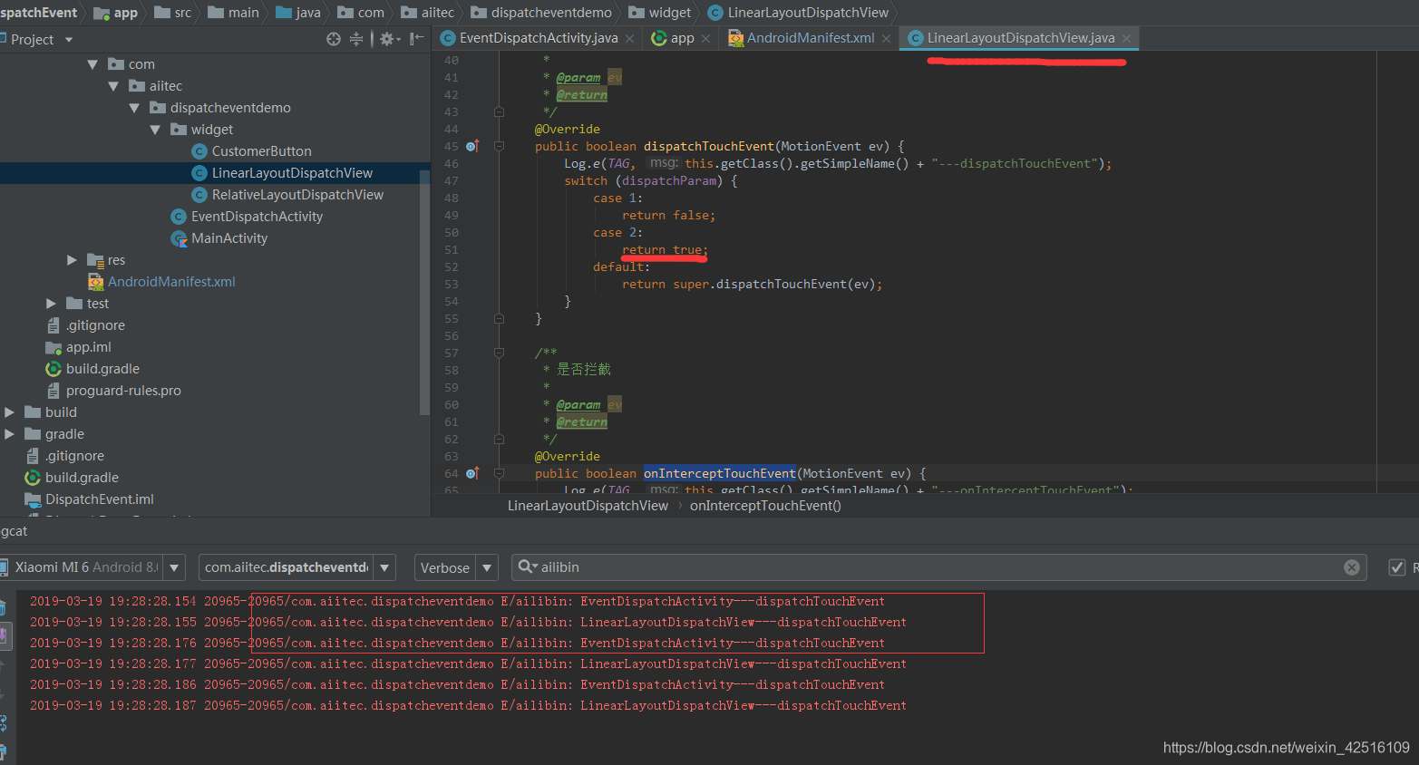The image size is (1419, 765).
Task: Click the "return true;" statement on line 51
Action: [665, 249]
